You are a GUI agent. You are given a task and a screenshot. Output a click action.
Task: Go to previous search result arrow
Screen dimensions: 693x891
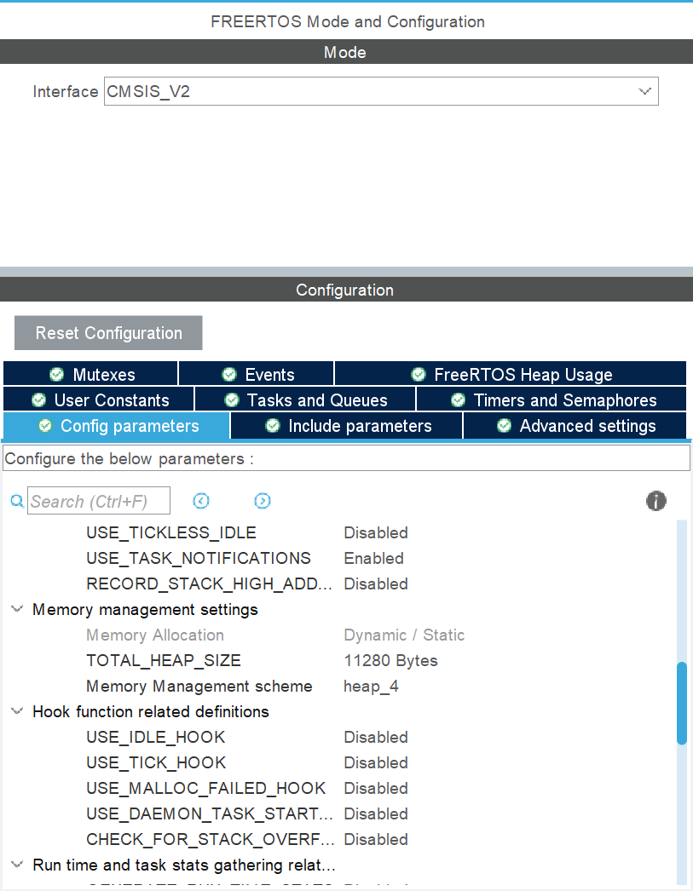click(x=201, y=501)
